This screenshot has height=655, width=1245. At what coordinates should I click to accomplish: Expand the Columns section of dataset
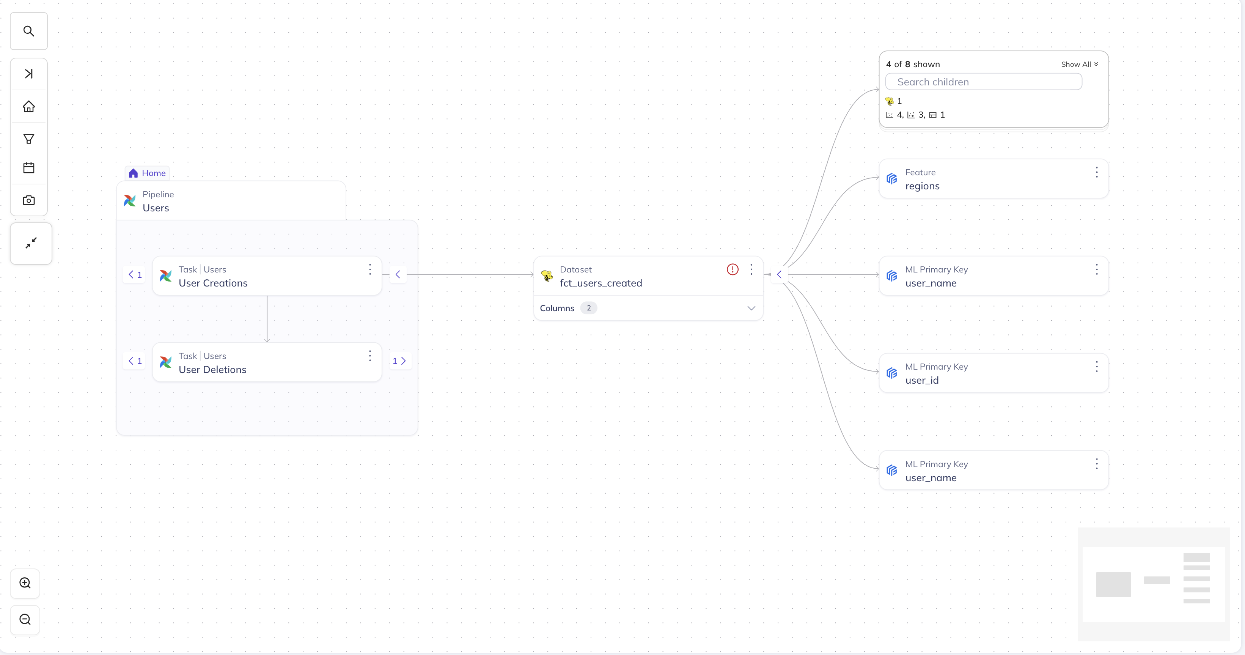[751, 308]
